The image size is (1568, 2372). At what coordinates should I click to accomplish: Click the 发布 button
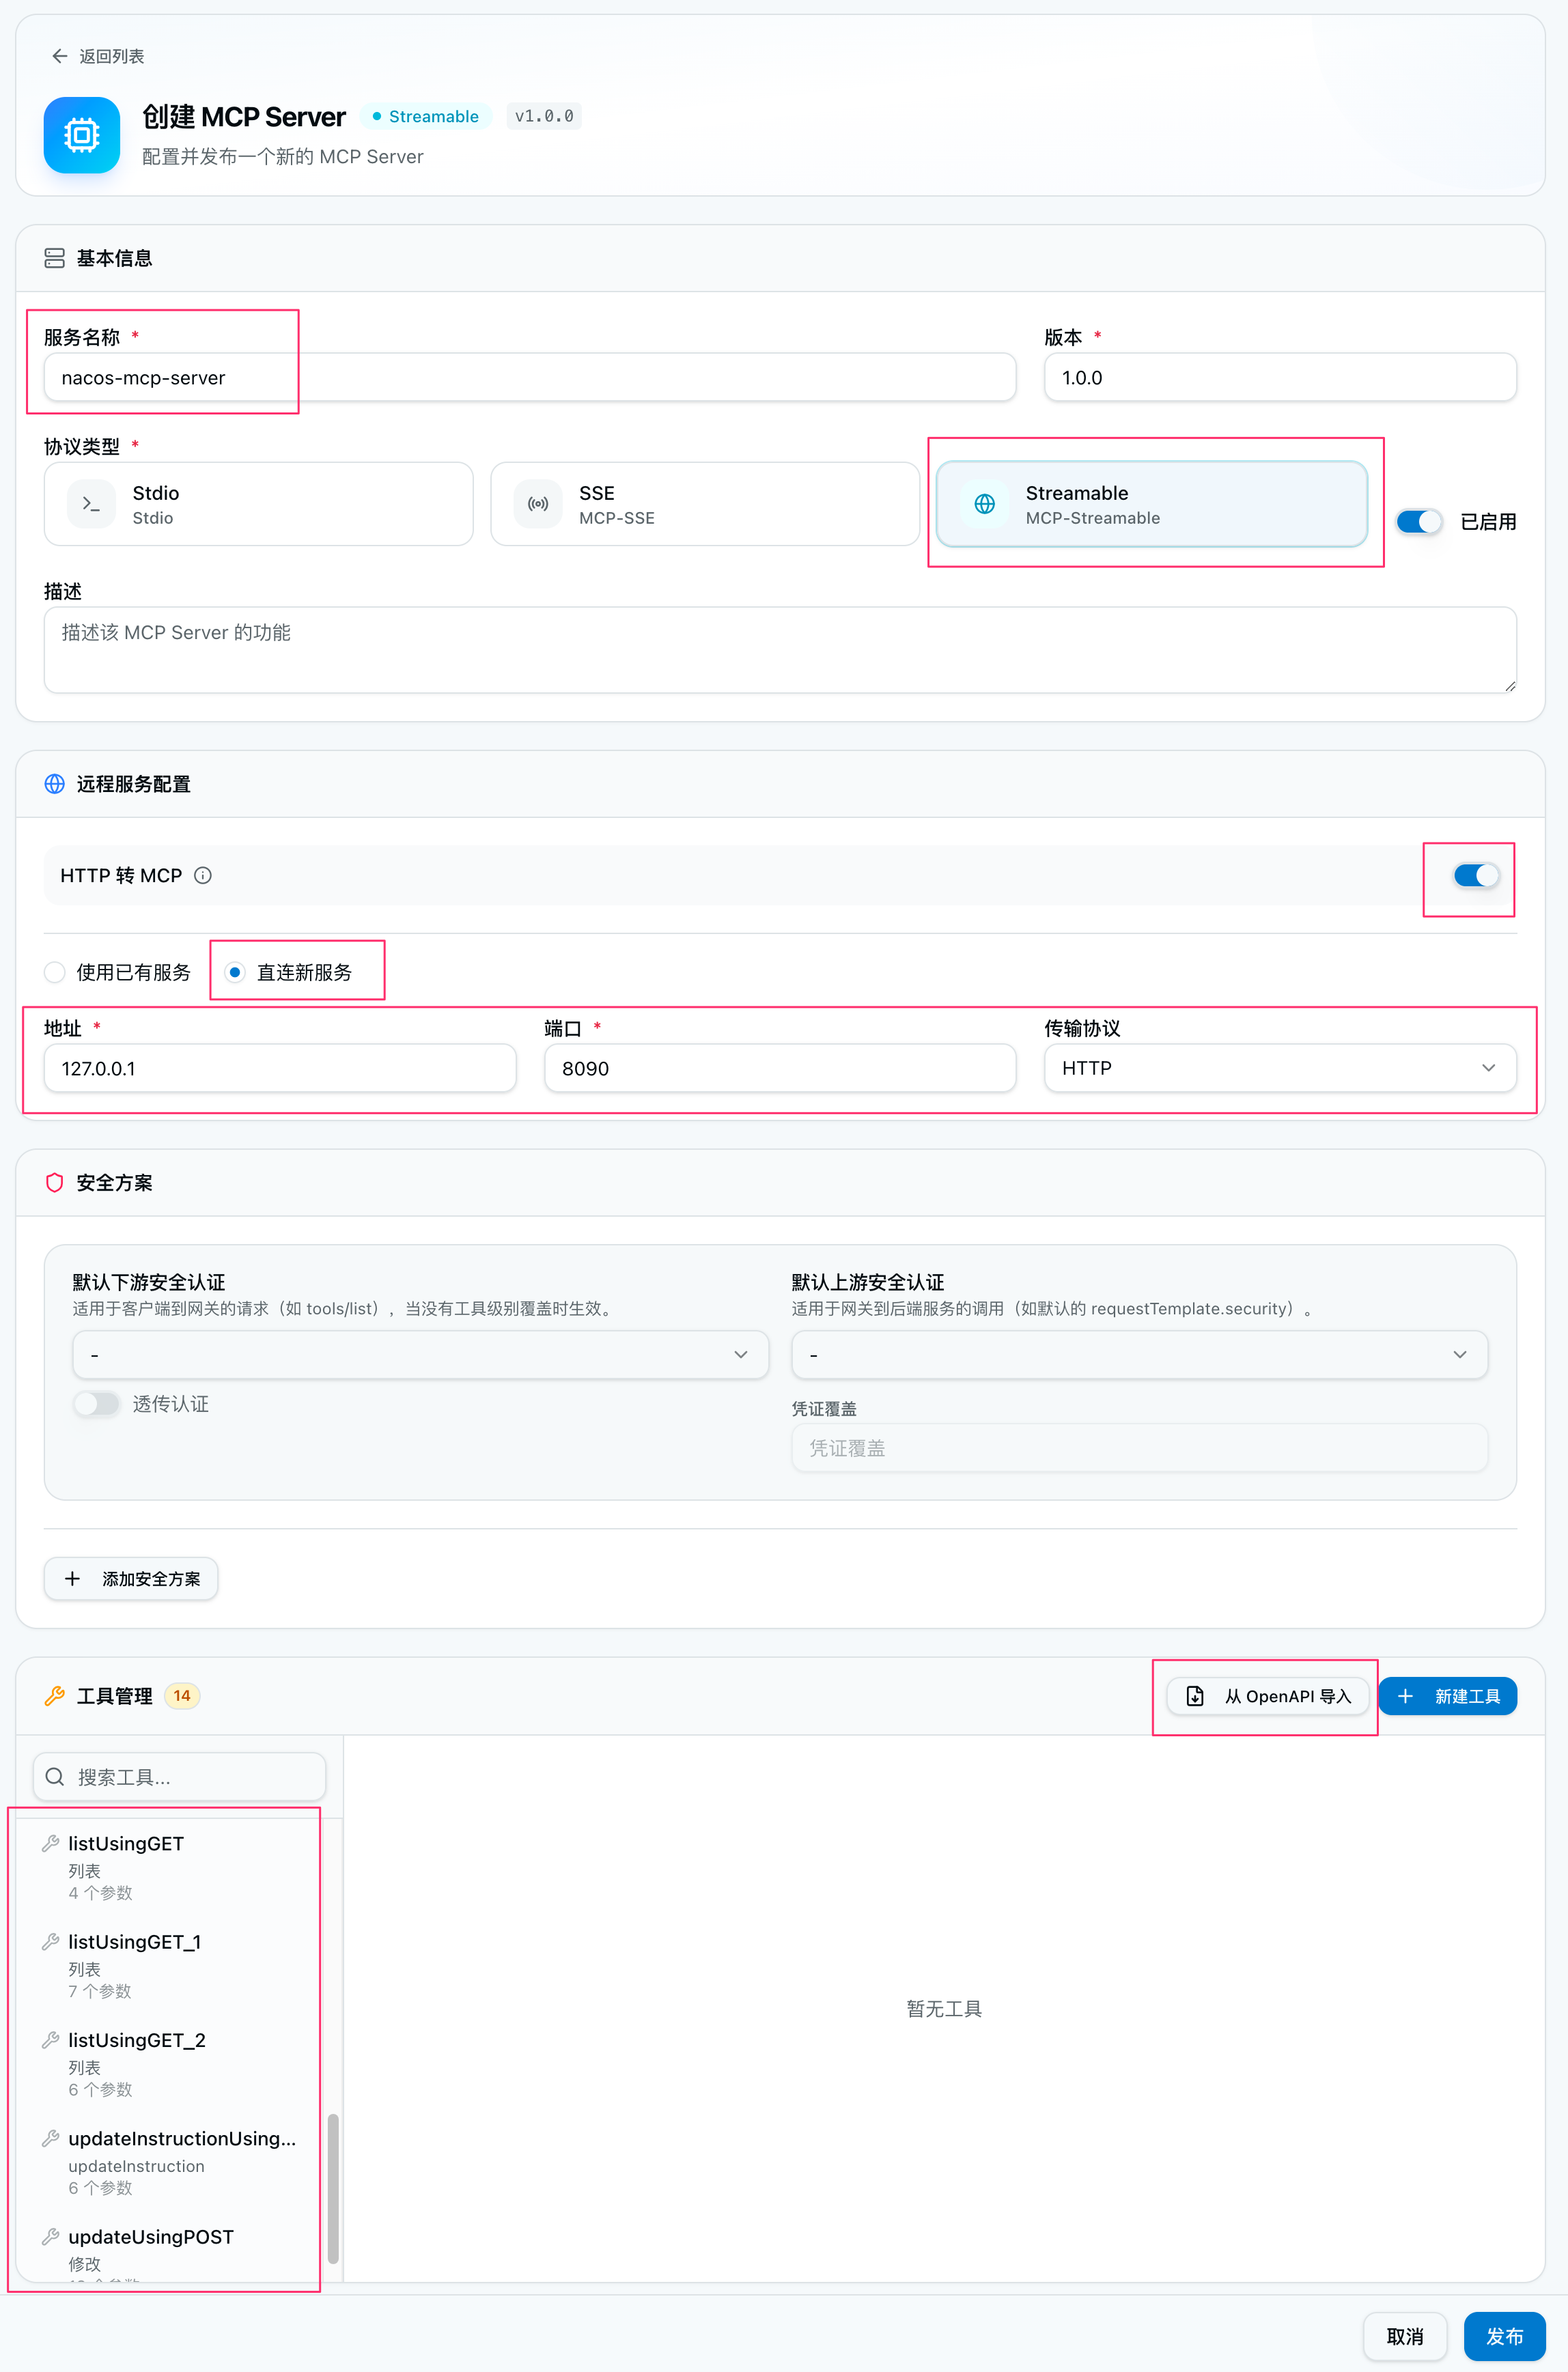1504,2336
